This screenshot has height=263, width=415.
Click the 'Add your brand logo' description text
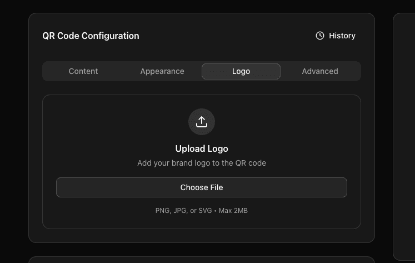pos(202,163)
